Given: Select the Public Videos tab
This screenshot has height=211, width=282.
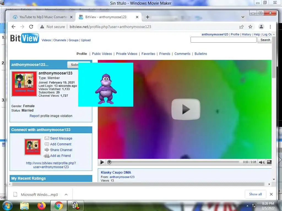Looking at the screenshot, I should pyautogui.click(x=102, y=54).
